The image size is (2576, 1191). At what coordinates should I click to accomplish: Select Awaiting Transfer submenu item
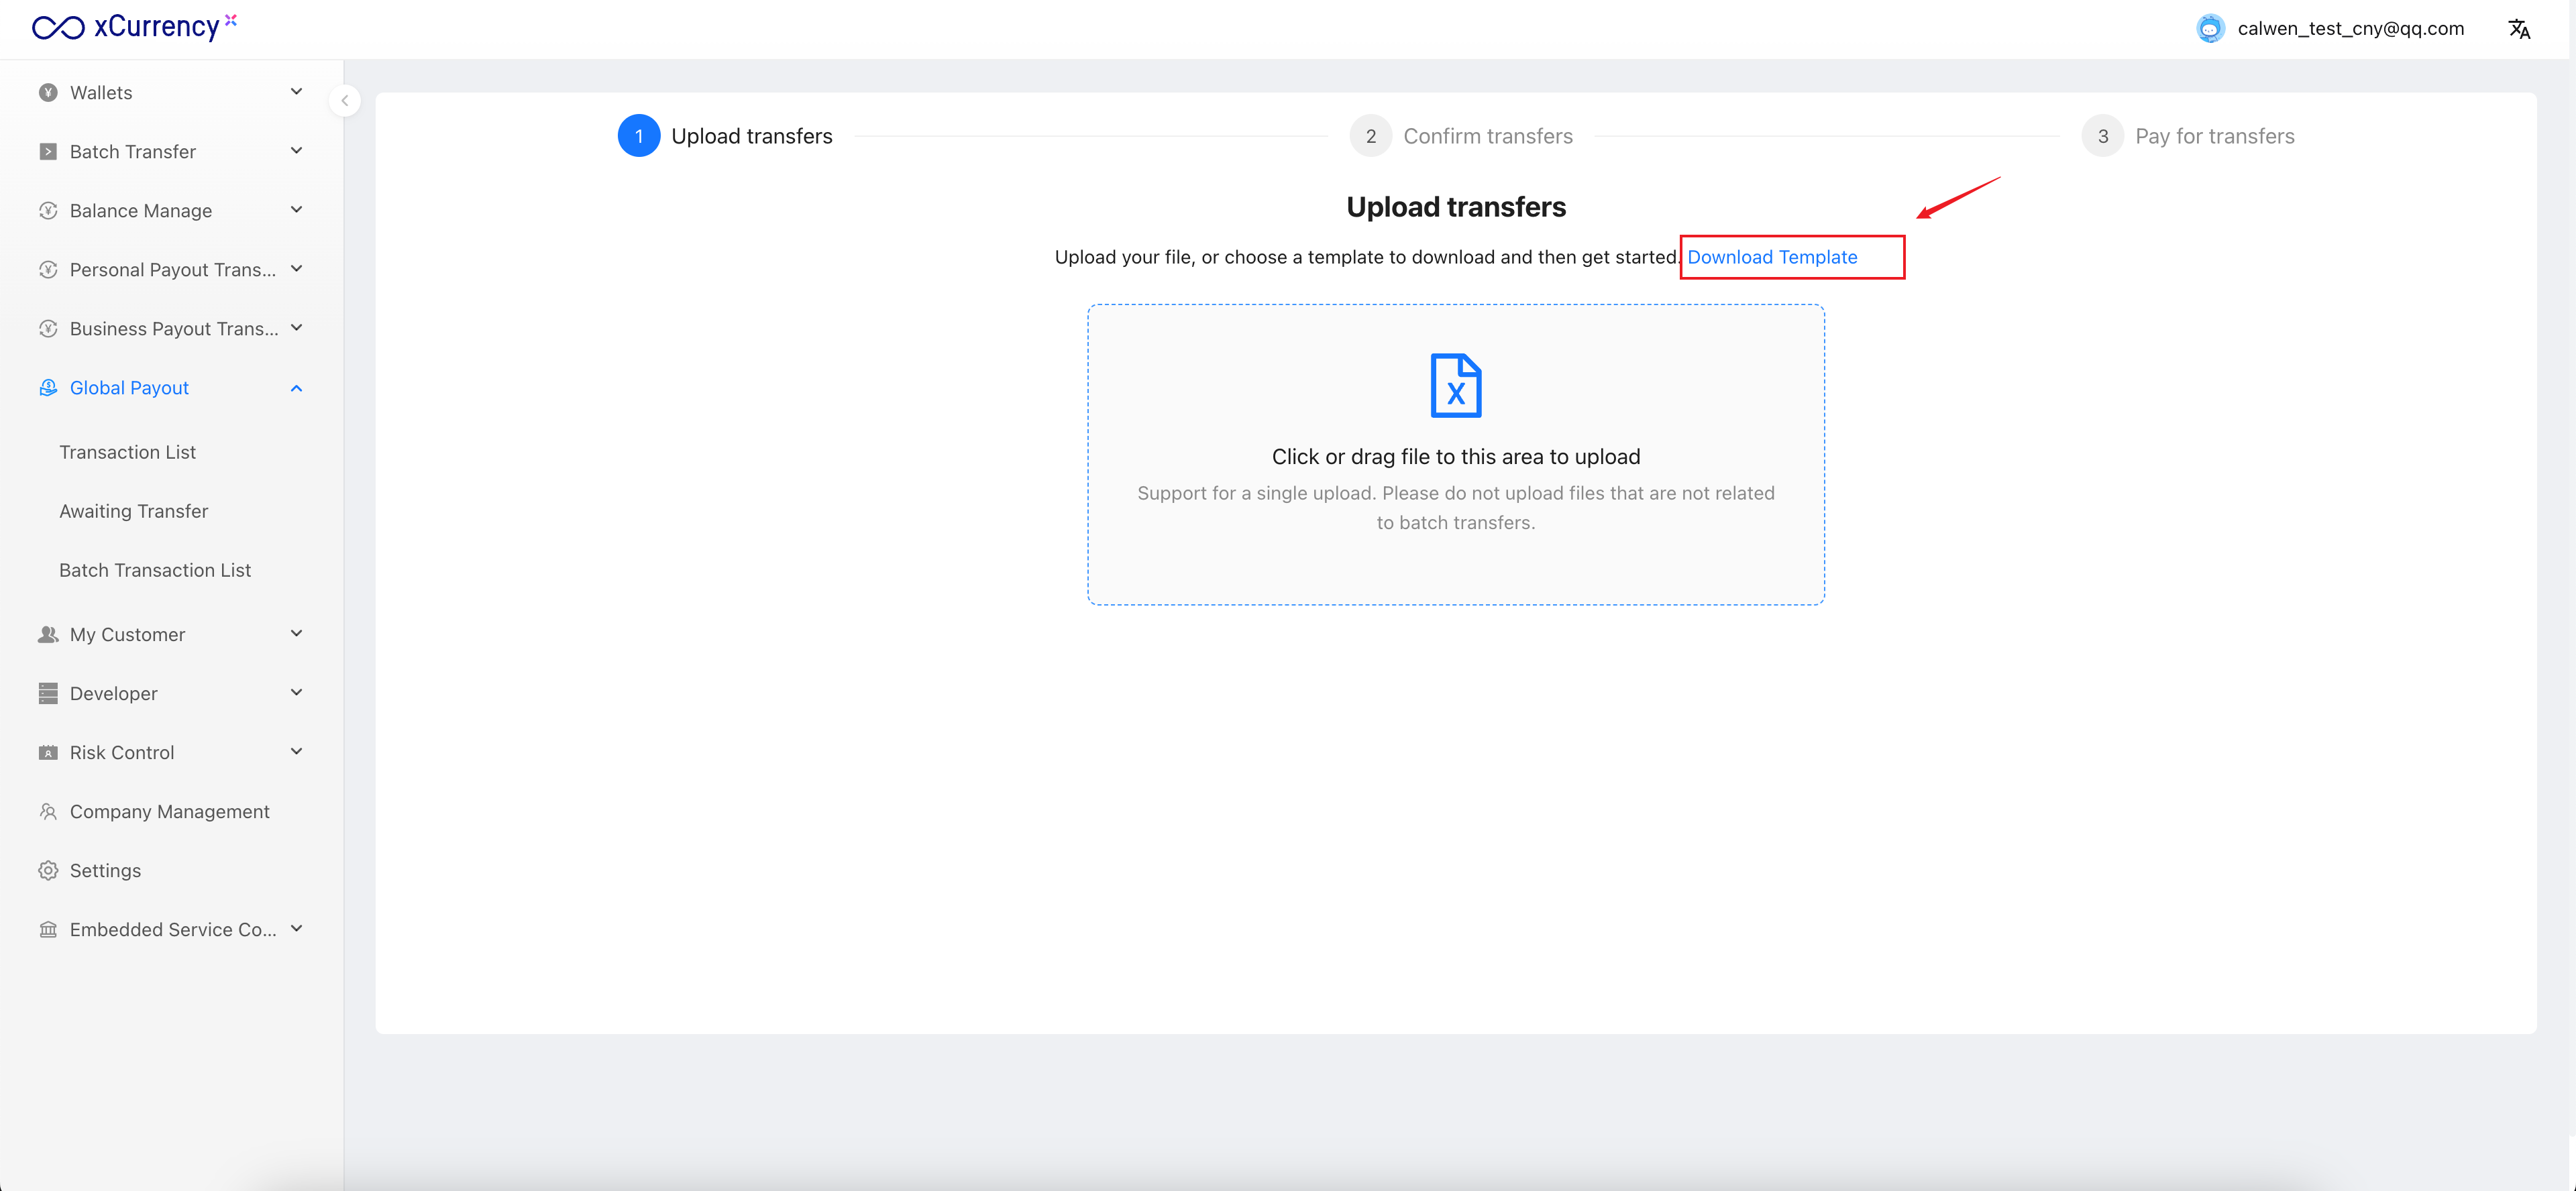[x=133, y=511]
